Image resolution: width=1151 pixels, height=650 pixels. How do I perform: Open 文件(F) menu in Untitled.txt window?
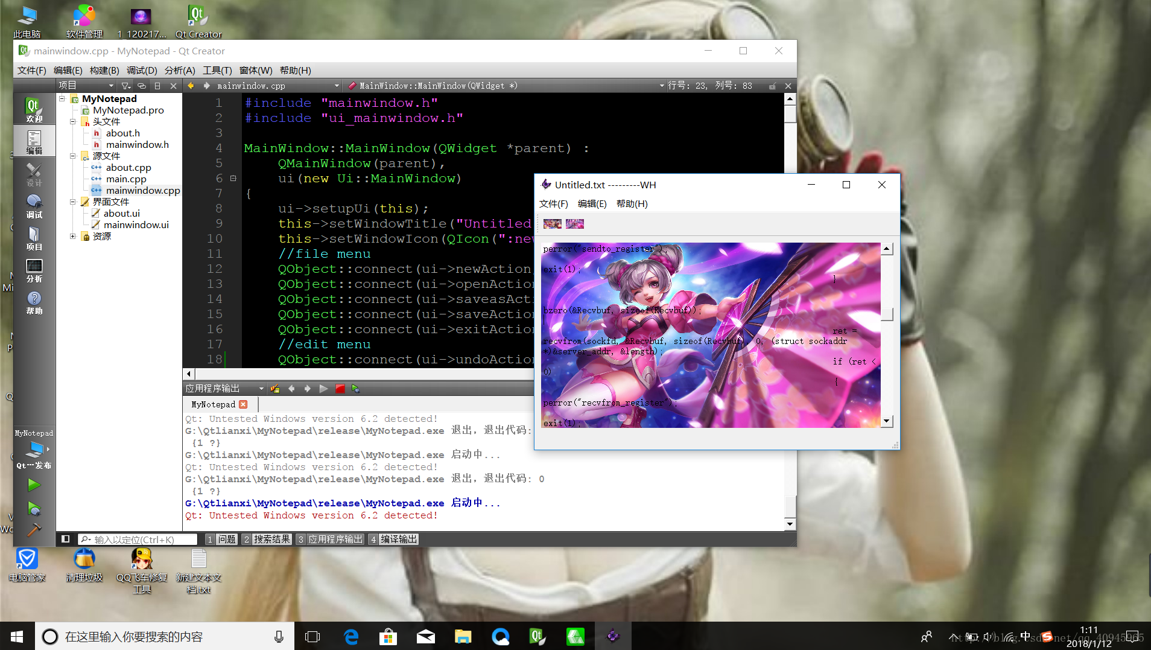coord(554,204)
